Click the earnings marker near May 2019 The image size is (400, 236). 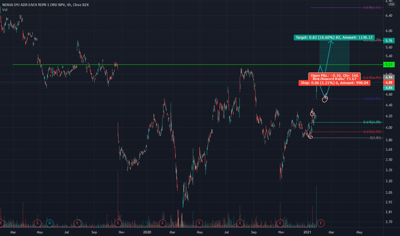[x=37, y=223]
